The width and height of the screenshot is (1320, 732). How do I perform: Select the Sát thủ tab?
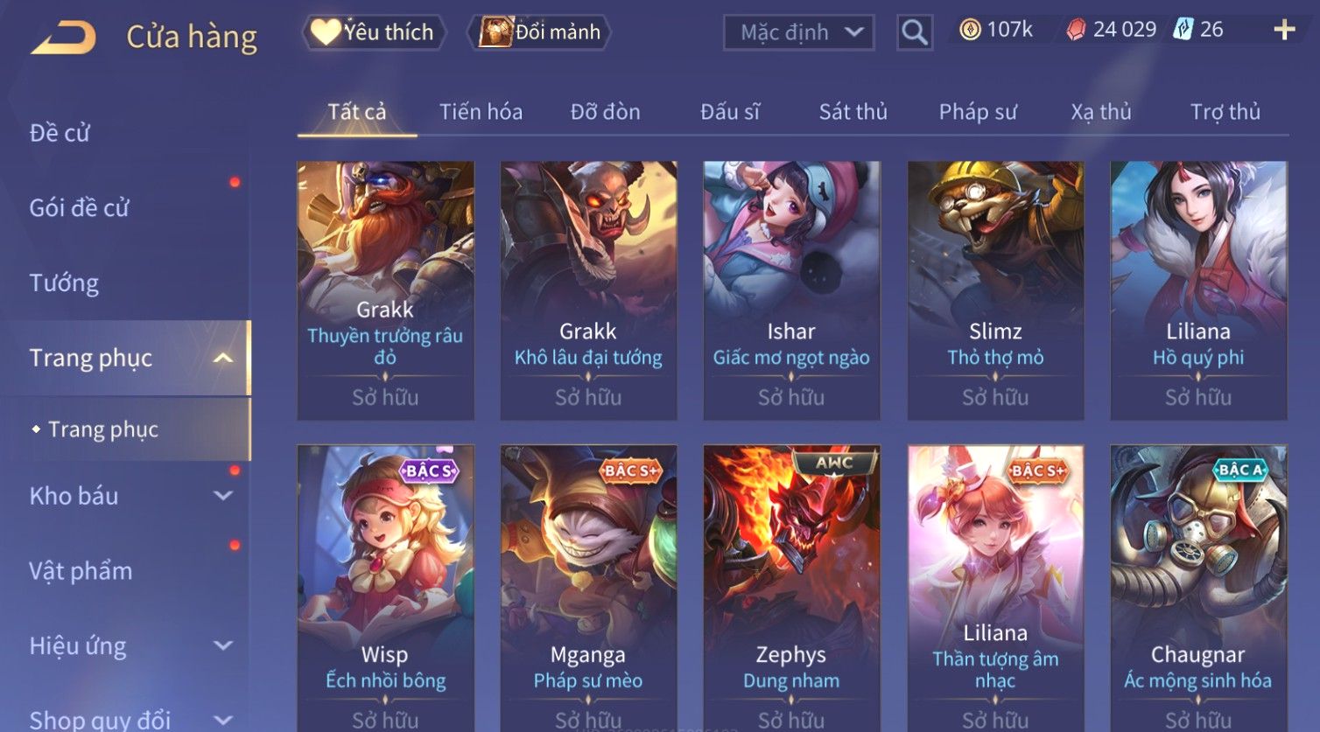(853, 112)
